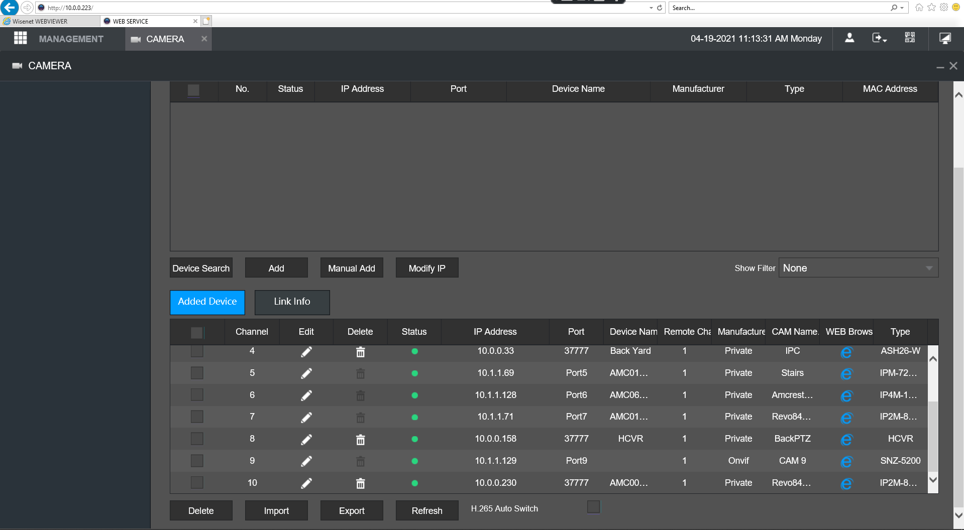Delete channel 8 with trash icon
The image size is (964, 530).
pyautogui.click(x=360, y=440)
